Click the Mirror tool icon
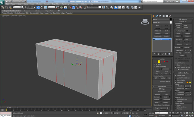This screenshot has width=194, height=117. [103, 7]
